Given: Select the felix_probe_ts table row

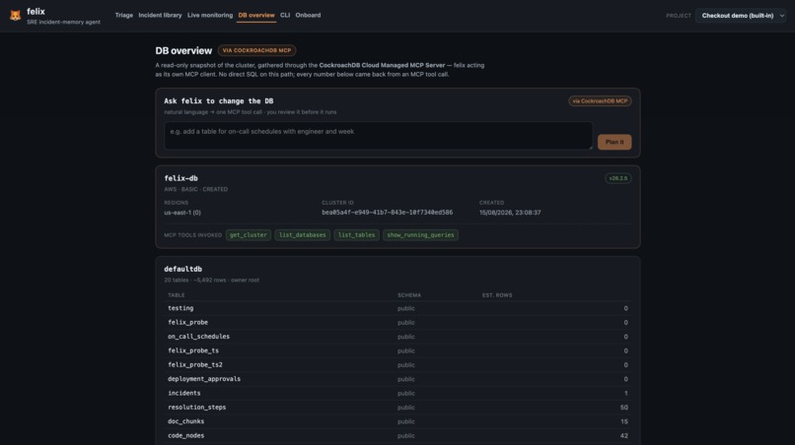Looking at the screenshot, I should coord(397,350).
